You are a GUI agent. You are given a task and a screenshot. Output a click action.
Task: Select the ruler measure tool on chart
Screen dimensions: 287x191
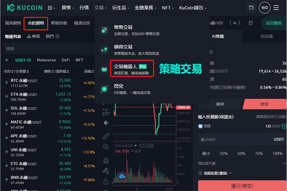click(106, 136)
